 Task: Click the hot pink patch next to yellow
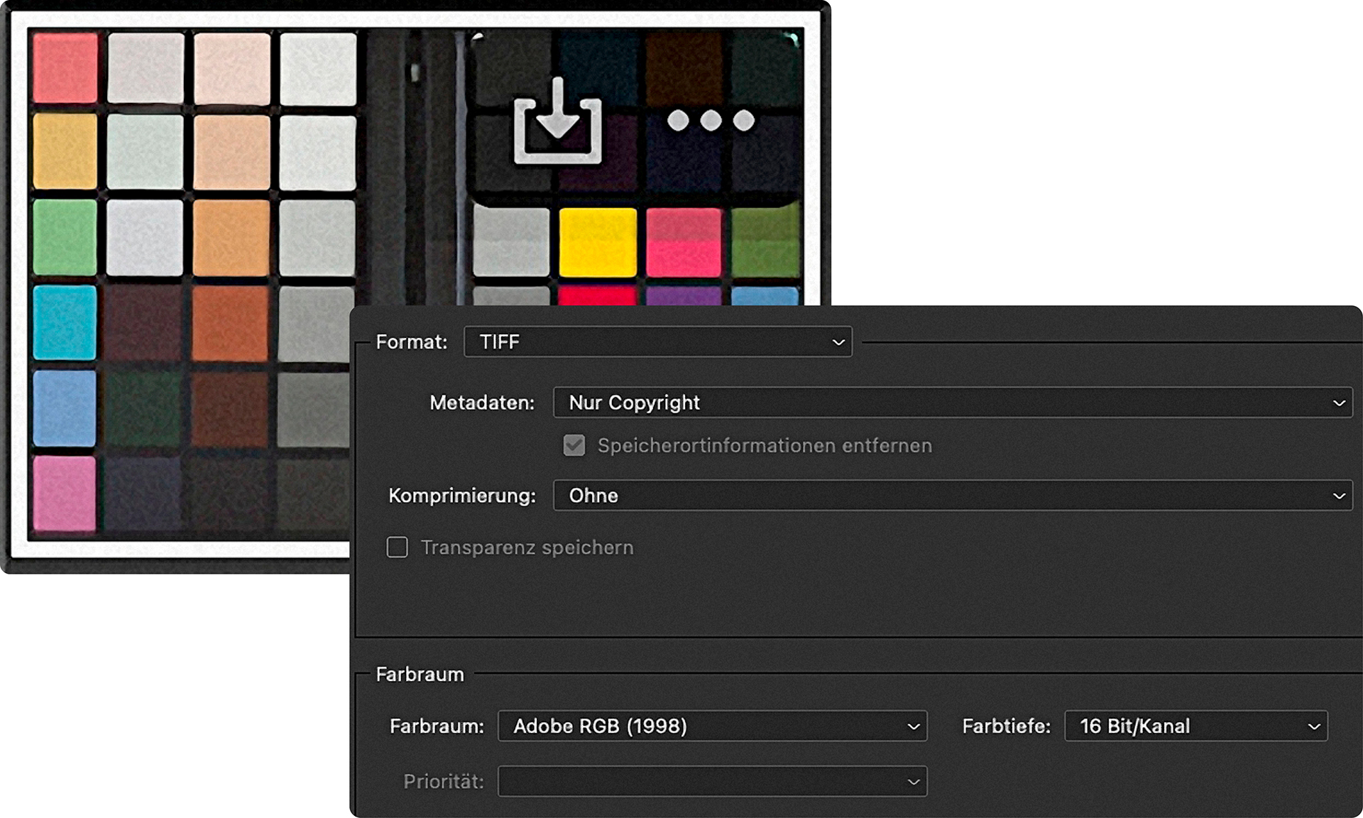(684, 242)
